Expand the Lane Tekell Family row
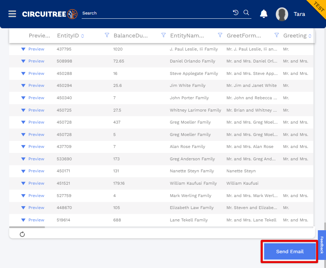326x268 pixels. click(x=23, y=220)
